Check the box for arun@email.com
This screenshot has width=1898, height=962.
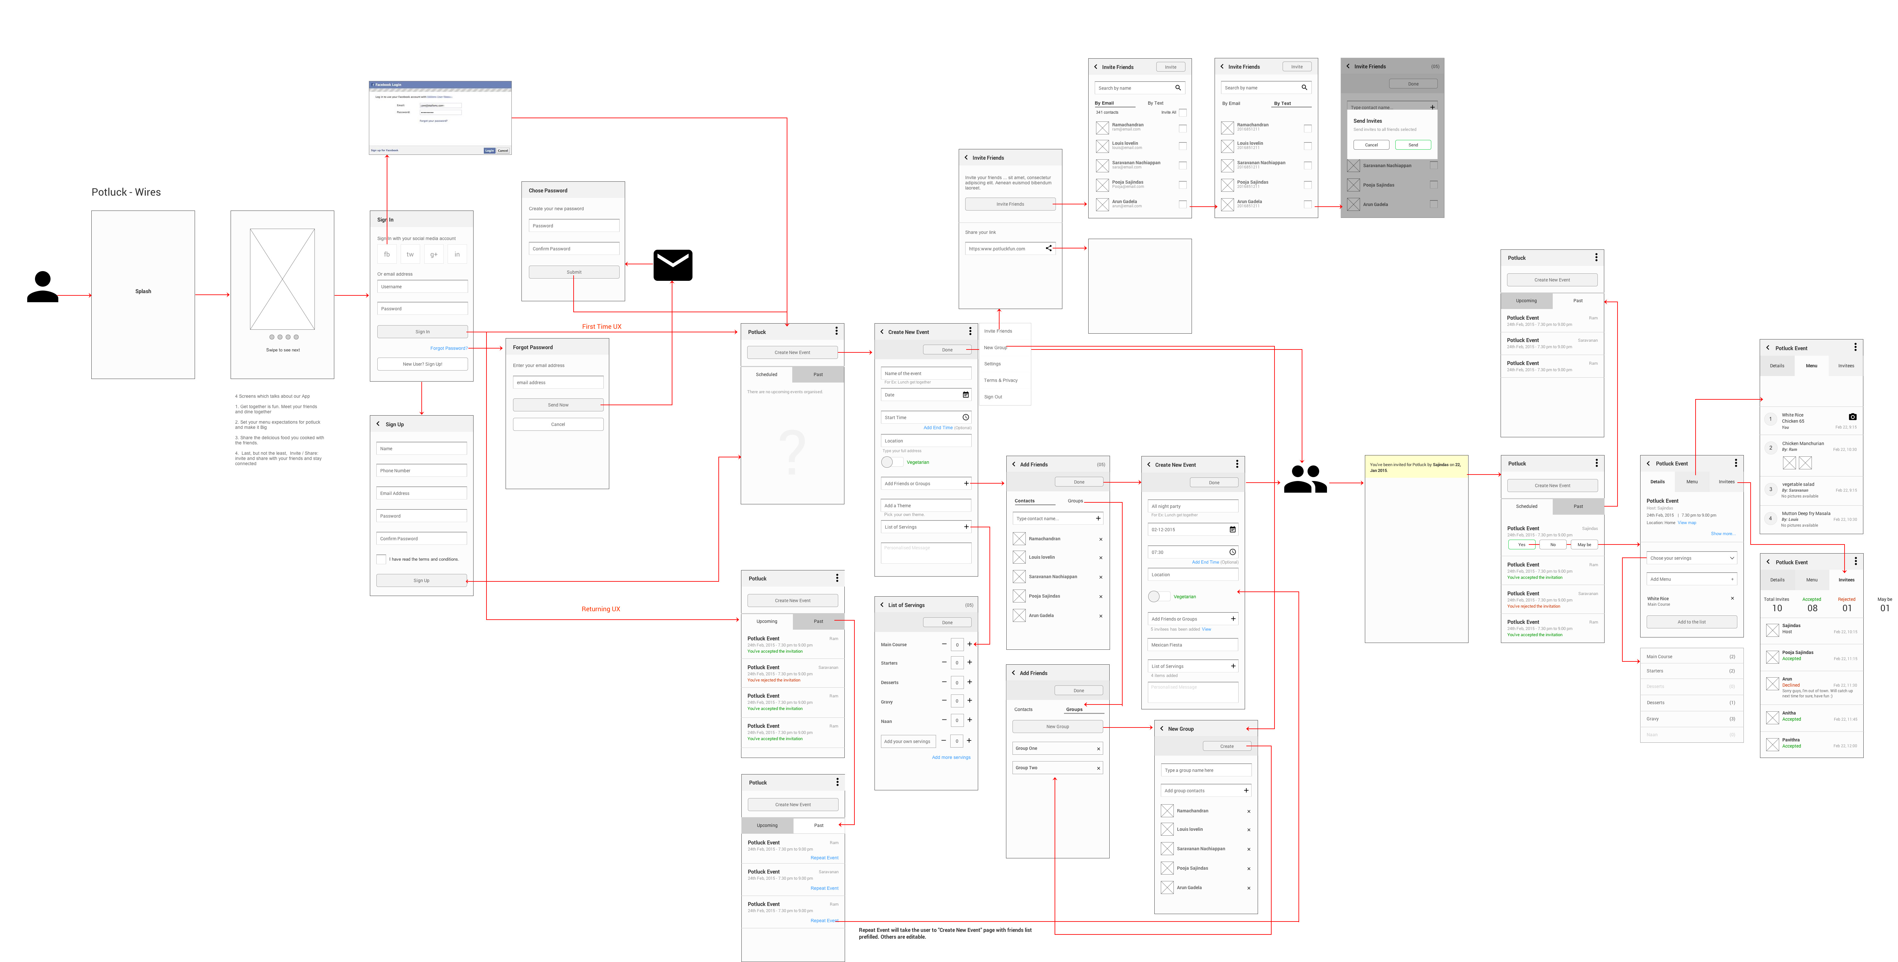coord(1183,204)
